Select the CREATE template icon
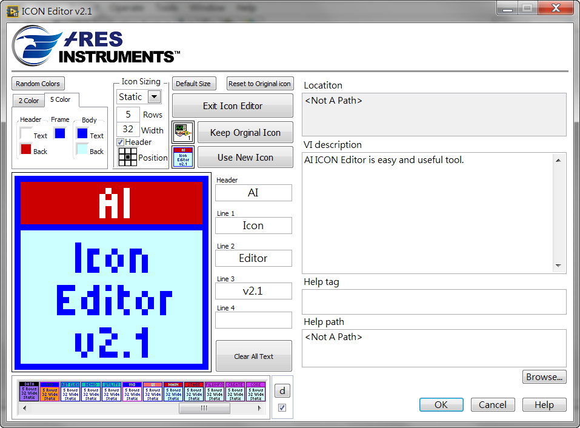 [x=235, y=392]
